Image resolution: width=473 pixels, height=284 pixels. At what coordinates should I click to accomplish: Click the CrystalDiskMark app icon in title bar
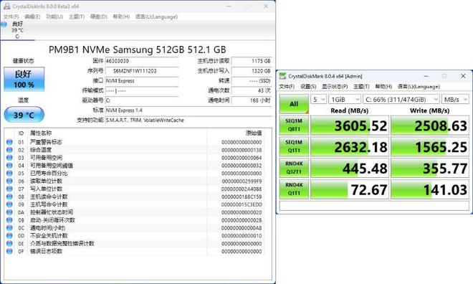[282, 76]
